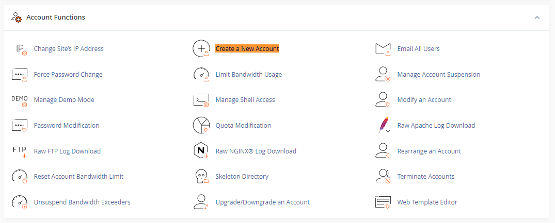Open the Force Password Change link

coord(68,75)
